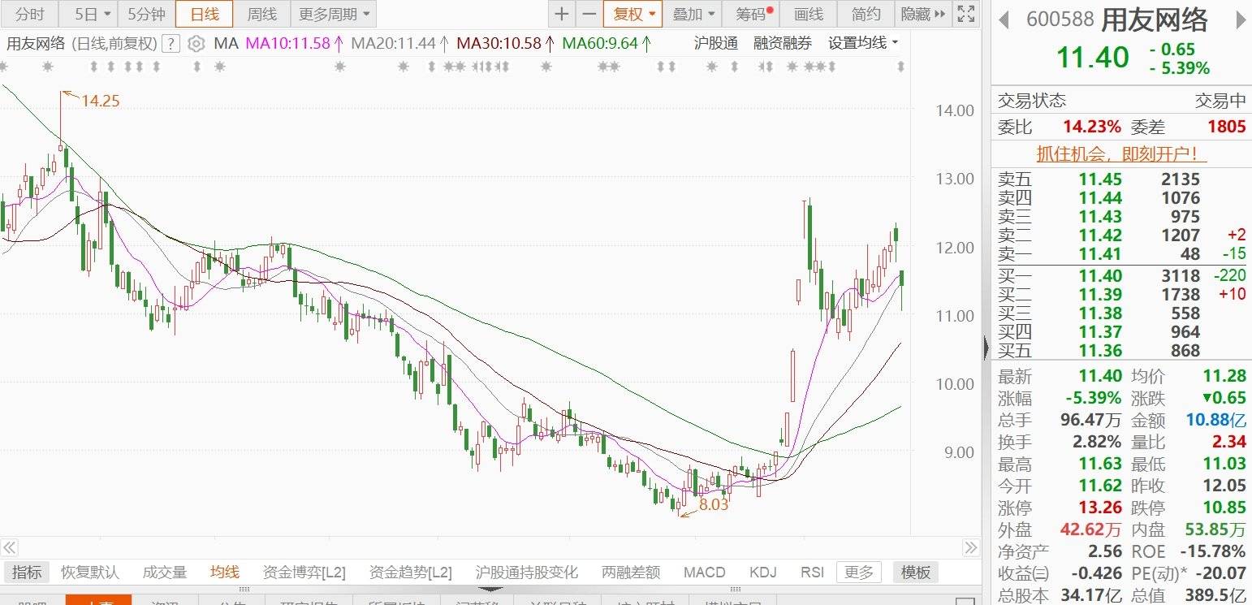Click 交易中 trading status text
This screenshot has height=605, width=1252.
1220,102
